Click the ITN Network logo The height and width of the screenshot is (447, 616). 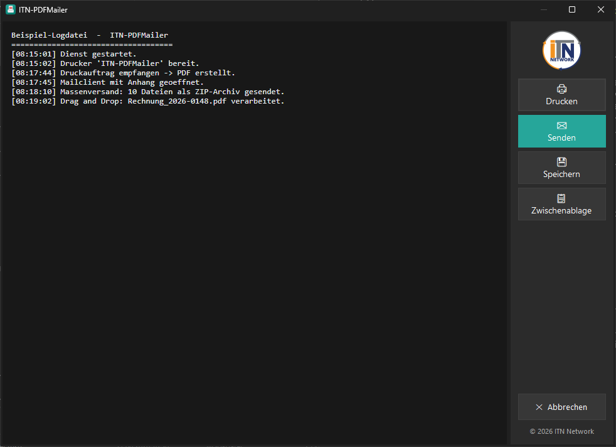click(x=562, y=50)
